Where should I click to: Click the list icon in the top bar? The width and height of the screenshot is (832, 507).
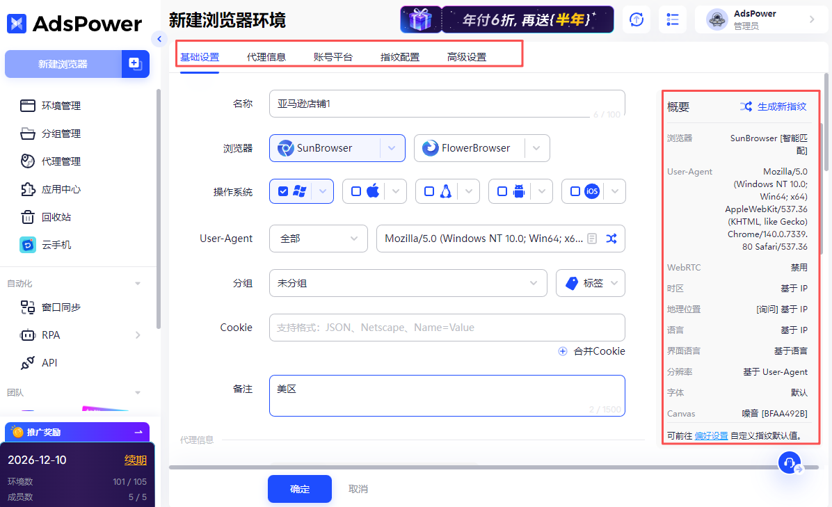point(672,19)
